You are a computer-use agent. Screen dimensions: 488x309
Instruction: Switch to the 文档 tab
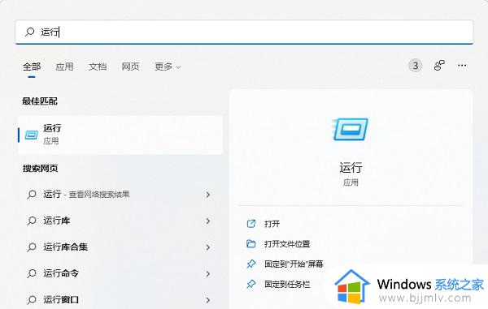(98, 67)
